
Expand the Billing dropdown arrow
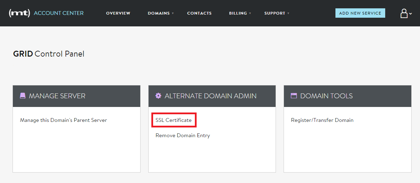[x=250, y=14]
